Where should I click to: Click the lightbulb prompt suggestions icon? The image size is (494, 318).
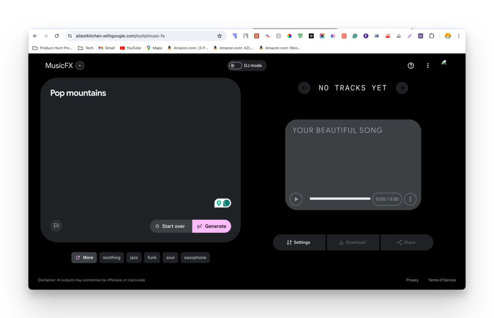(218, 203)
